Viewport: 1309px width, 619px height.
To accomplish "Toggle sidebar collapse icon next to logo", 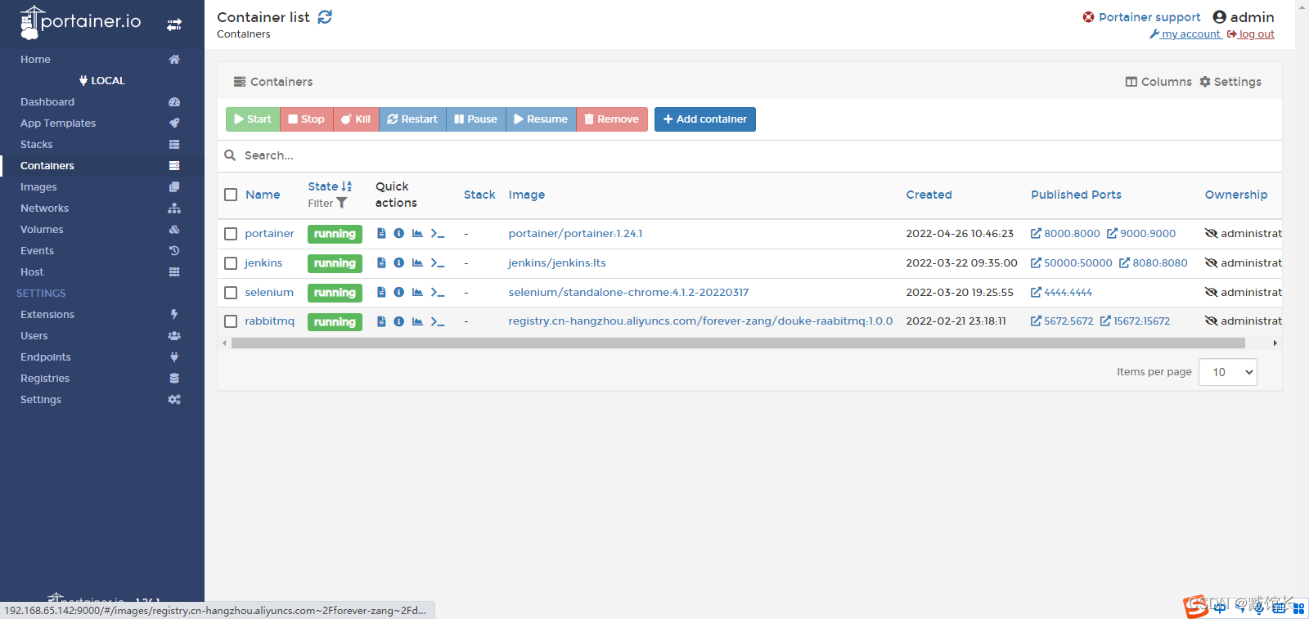I will coord(174,25).
